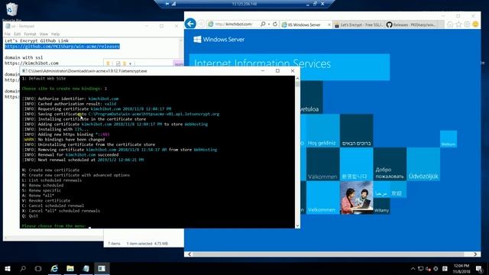Image resolution: width=489 pixels, height=275 pixels.
Task: Switch to the Let's Encrypt tab
Action: point(358,24)
